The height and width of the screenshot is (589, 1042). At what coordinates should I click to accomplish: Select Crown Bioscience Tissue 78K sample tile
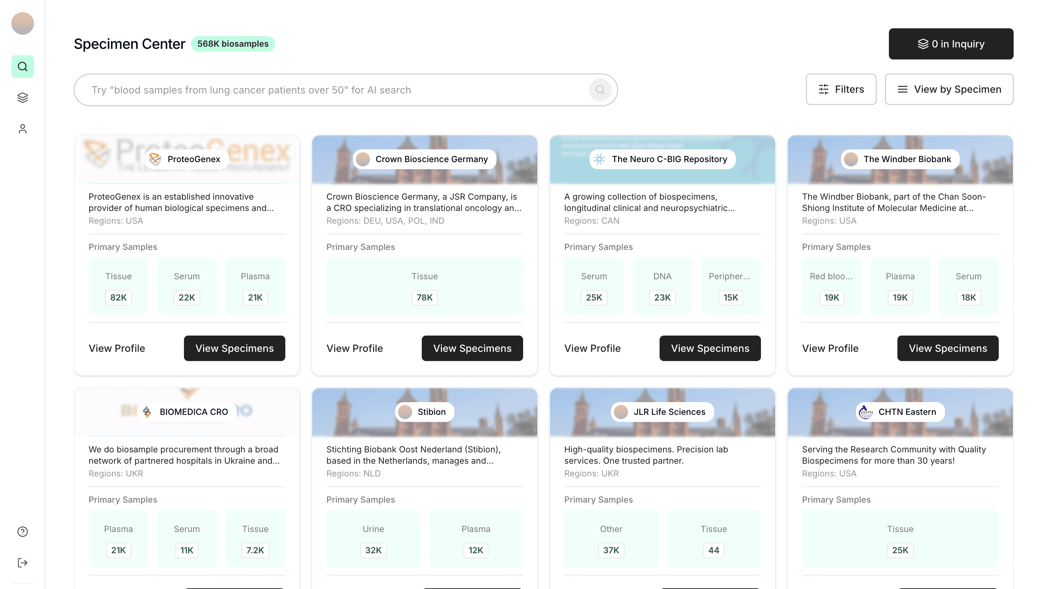(x=424, y=286)
